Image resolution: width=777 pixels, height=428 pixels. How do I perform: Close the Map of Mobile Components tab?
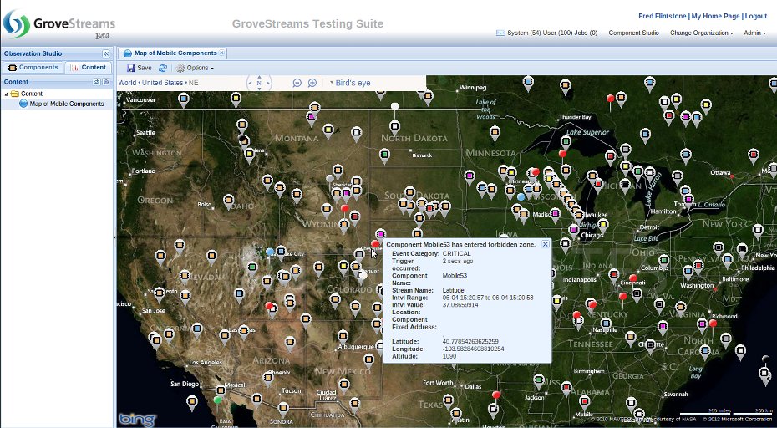(x=222, y=53)
